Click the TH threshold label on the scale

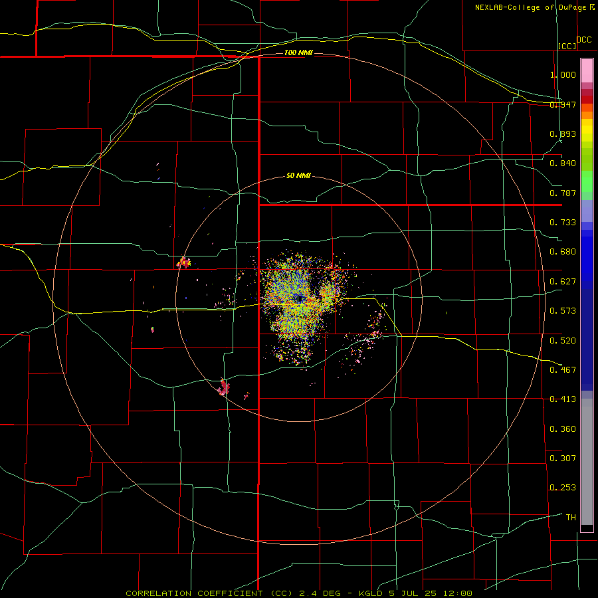click(571, 518)
